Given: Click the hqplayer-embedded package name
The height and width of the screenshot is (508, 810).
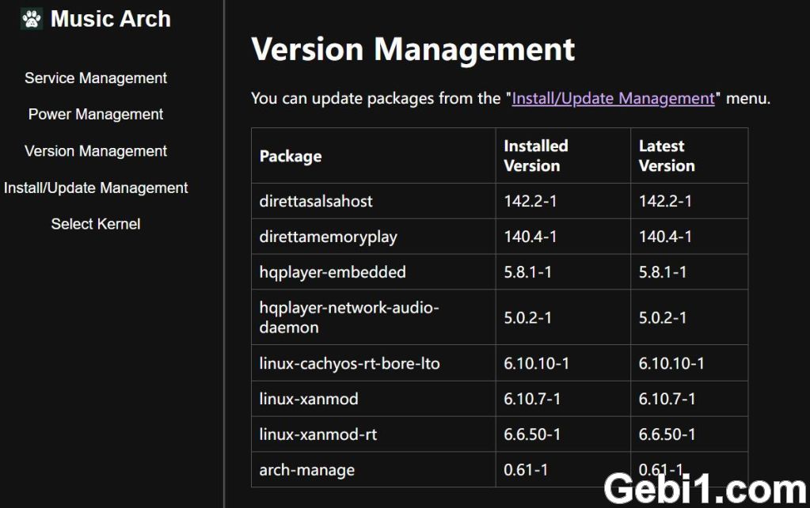Looking at the screenshot, I should [x=333, y=272].
